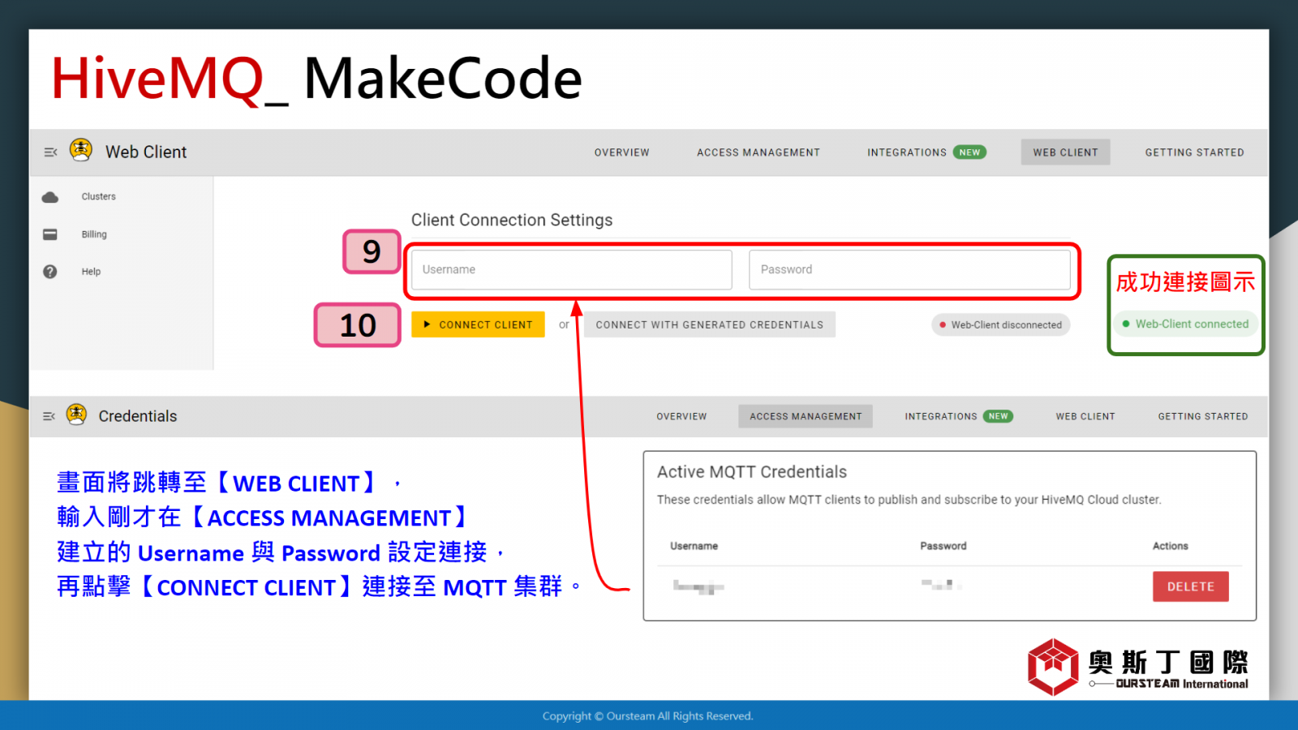Open Clusters cloud icon in sidebar
The height and width of the screenshot is (730, 1298).
click(50, 197)
